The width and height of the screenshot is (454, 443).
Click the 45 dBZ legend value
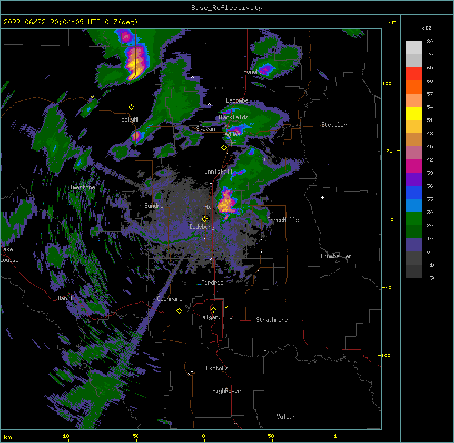point(430,147)
